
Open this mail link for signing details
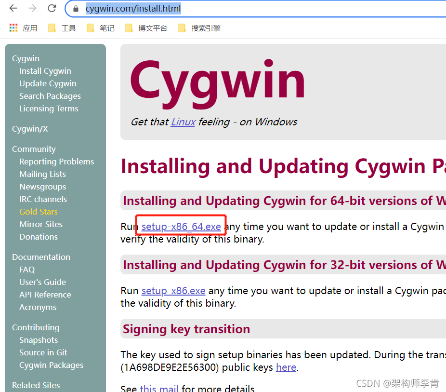(x=159, y=388)
